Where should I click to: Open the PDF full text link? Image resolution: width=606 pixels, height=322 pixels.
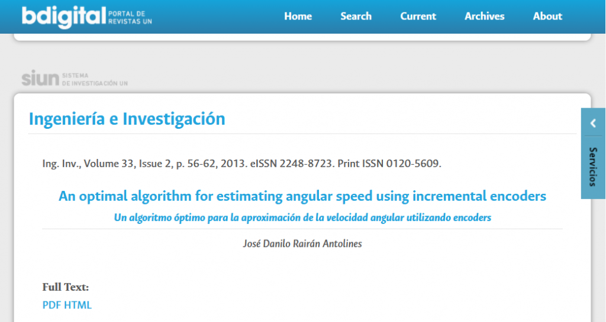[52, 305]
